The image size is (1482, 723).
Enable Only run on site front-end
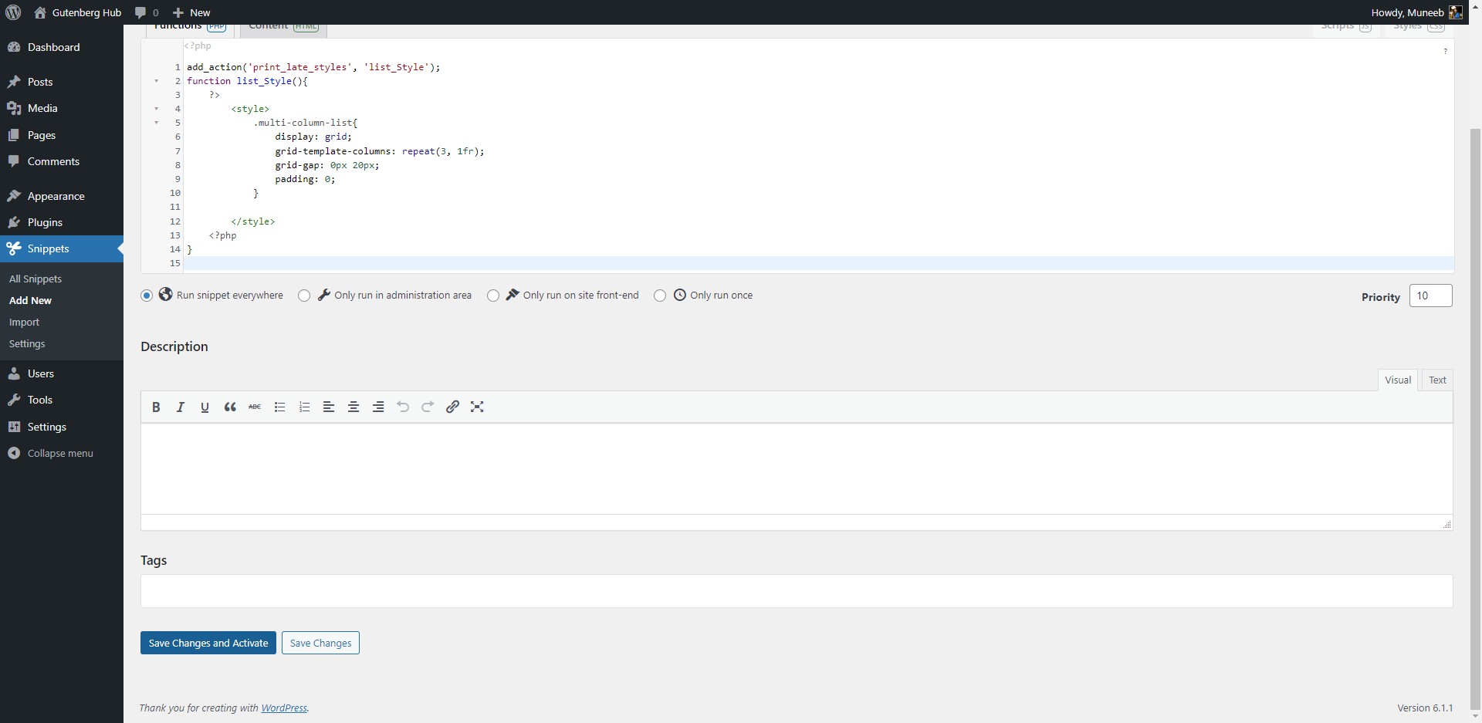tap(493, 296)
